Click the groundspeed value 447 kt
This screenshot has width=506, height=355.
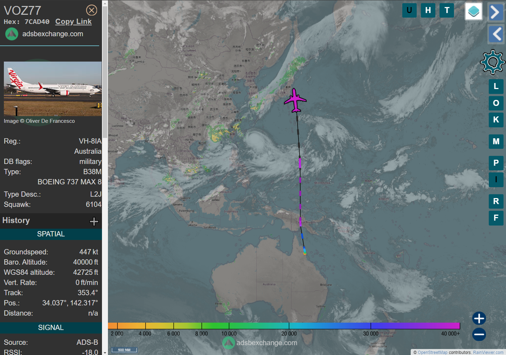[89, 252]
